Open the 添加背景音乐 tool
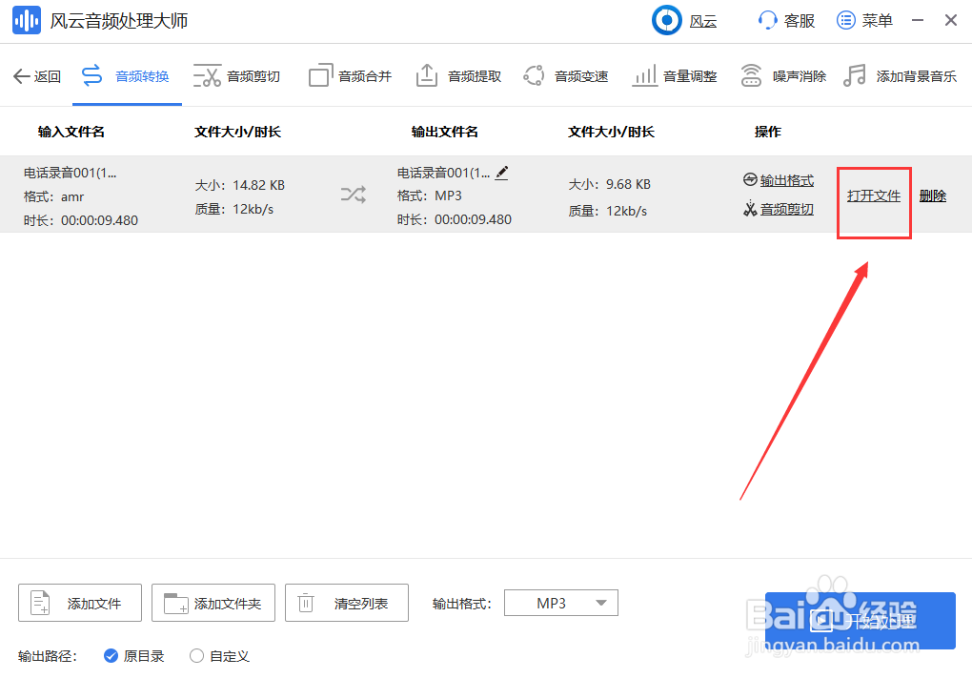This screenshot has height=679, width=972. 899,75
